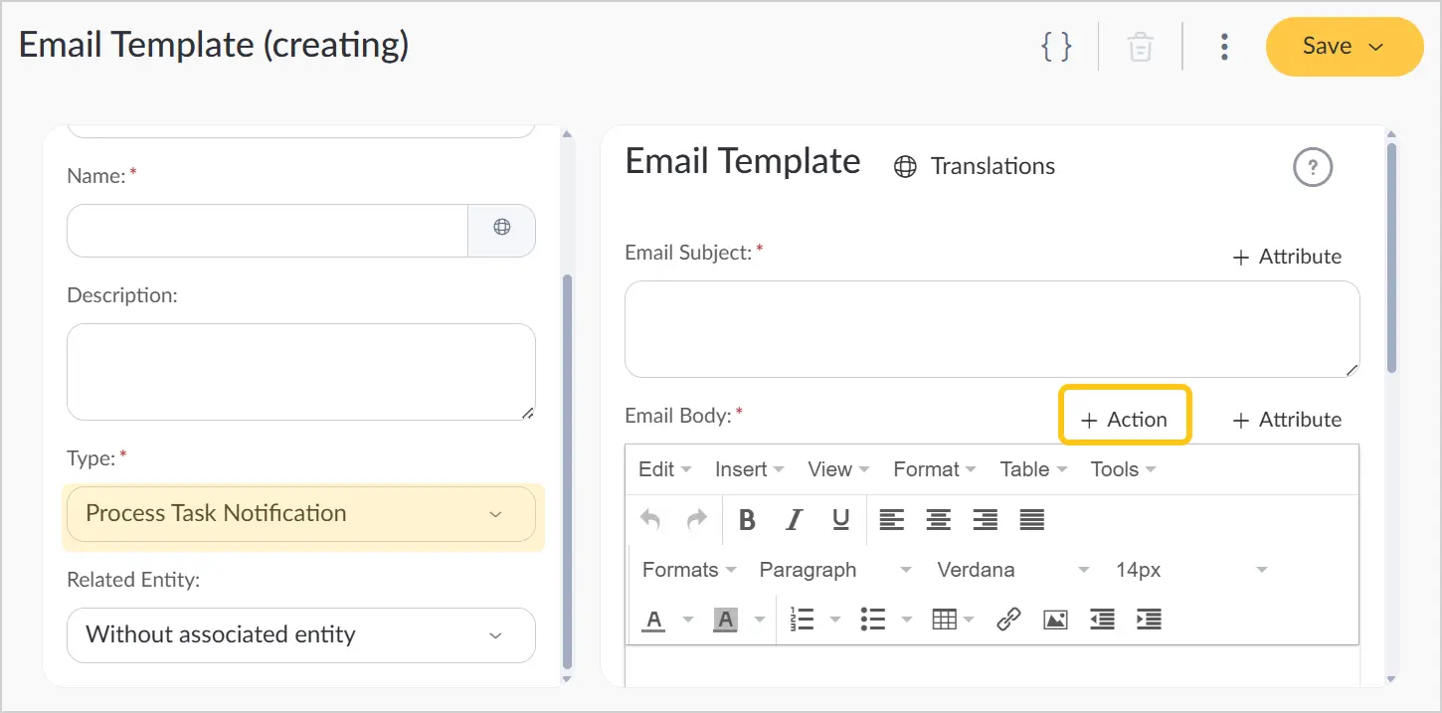Open numbered list style dropdown arrow
1442x713 pixels.
835,620
